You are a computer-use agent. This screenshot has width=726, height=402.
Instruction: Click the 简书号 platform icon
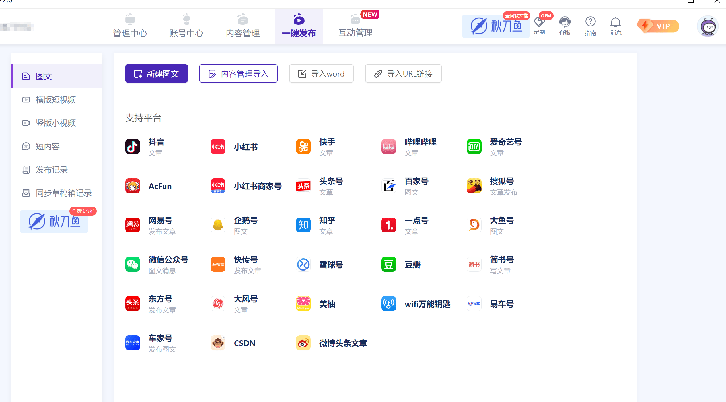click(x=474, y=265)
